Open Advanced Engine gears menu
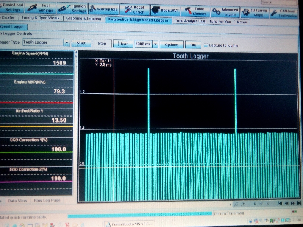This screenshot has width=303, height=227. [x=225, y=12]
